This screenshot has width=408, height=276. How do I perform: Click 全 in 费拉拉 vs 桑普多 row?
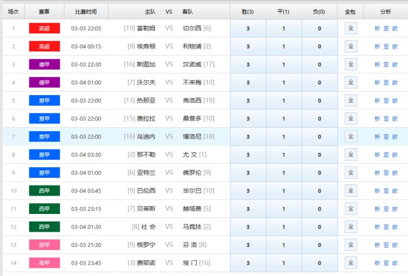351,118
